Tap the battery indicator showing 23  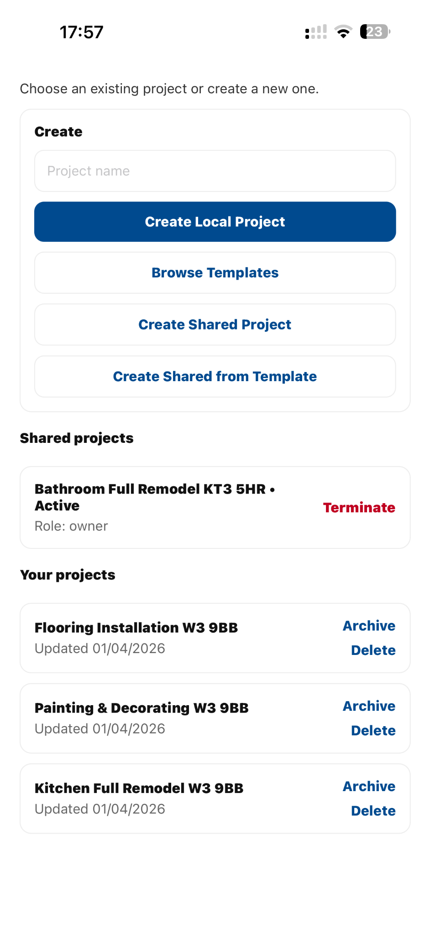374,31
